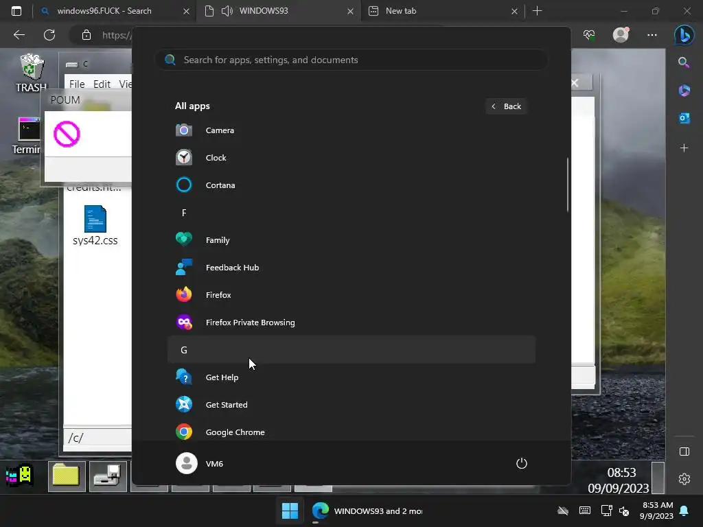Open browser essentials heart icon

[x=589, y=35]
